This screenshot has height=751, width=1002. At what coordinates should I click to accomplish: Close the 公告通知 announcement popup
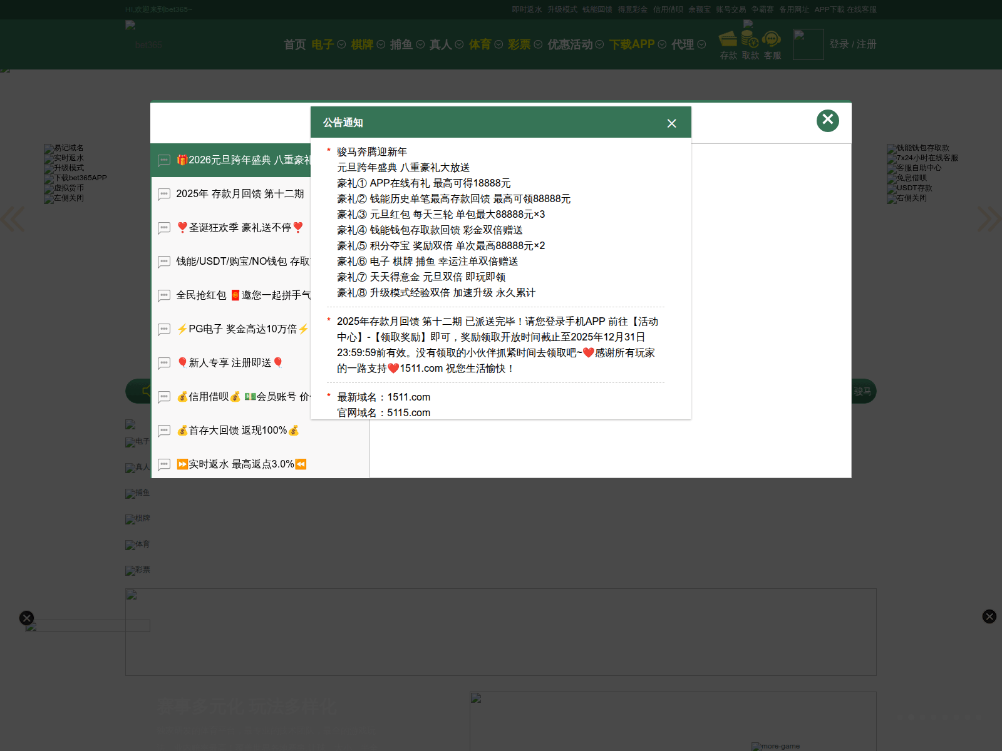click(671, 123)
